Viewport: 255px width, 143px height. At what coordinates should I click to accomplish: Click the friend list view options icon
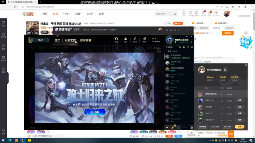tap(188, 47)
